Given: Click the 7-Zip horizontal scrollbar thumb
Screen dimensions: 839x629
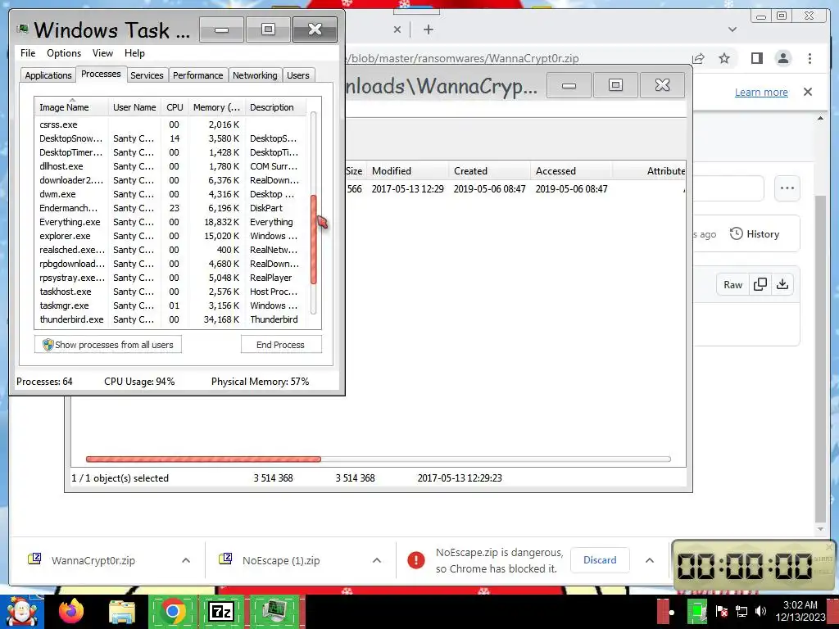Looking at the screenshot, I should [x=203, y=459].
